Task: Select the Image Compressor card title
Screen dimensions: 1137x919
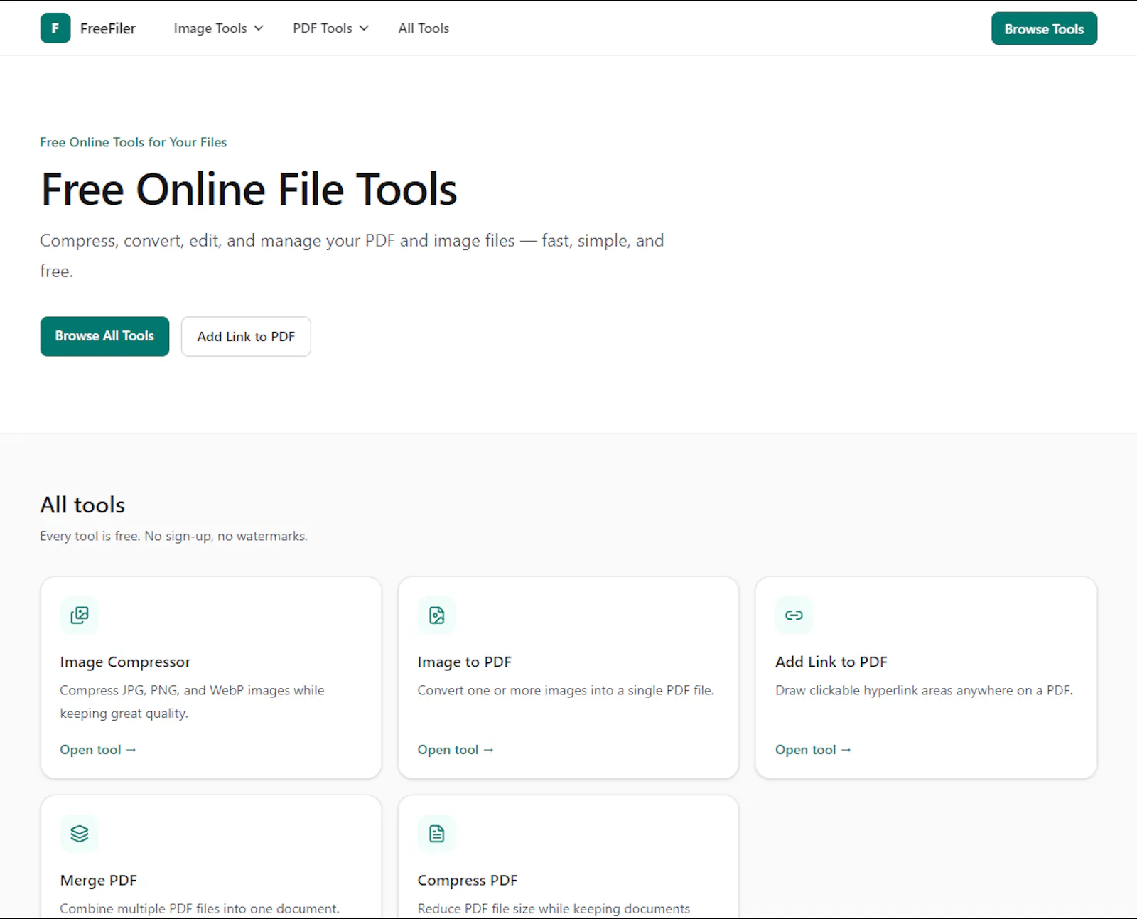Action: pyautogui.click(x=125, y=662)
